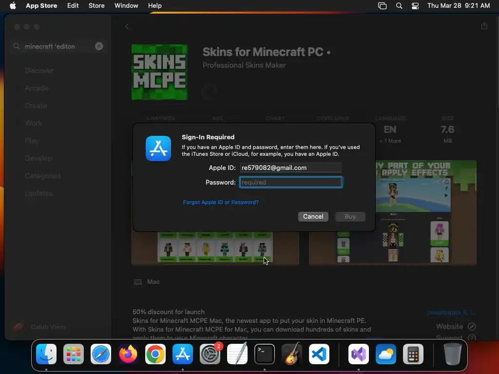This screenshot has height=374, width=499.
Task: Click the search magnifier in sidebar
Action: pyautogui.click(x=17, y=46)
